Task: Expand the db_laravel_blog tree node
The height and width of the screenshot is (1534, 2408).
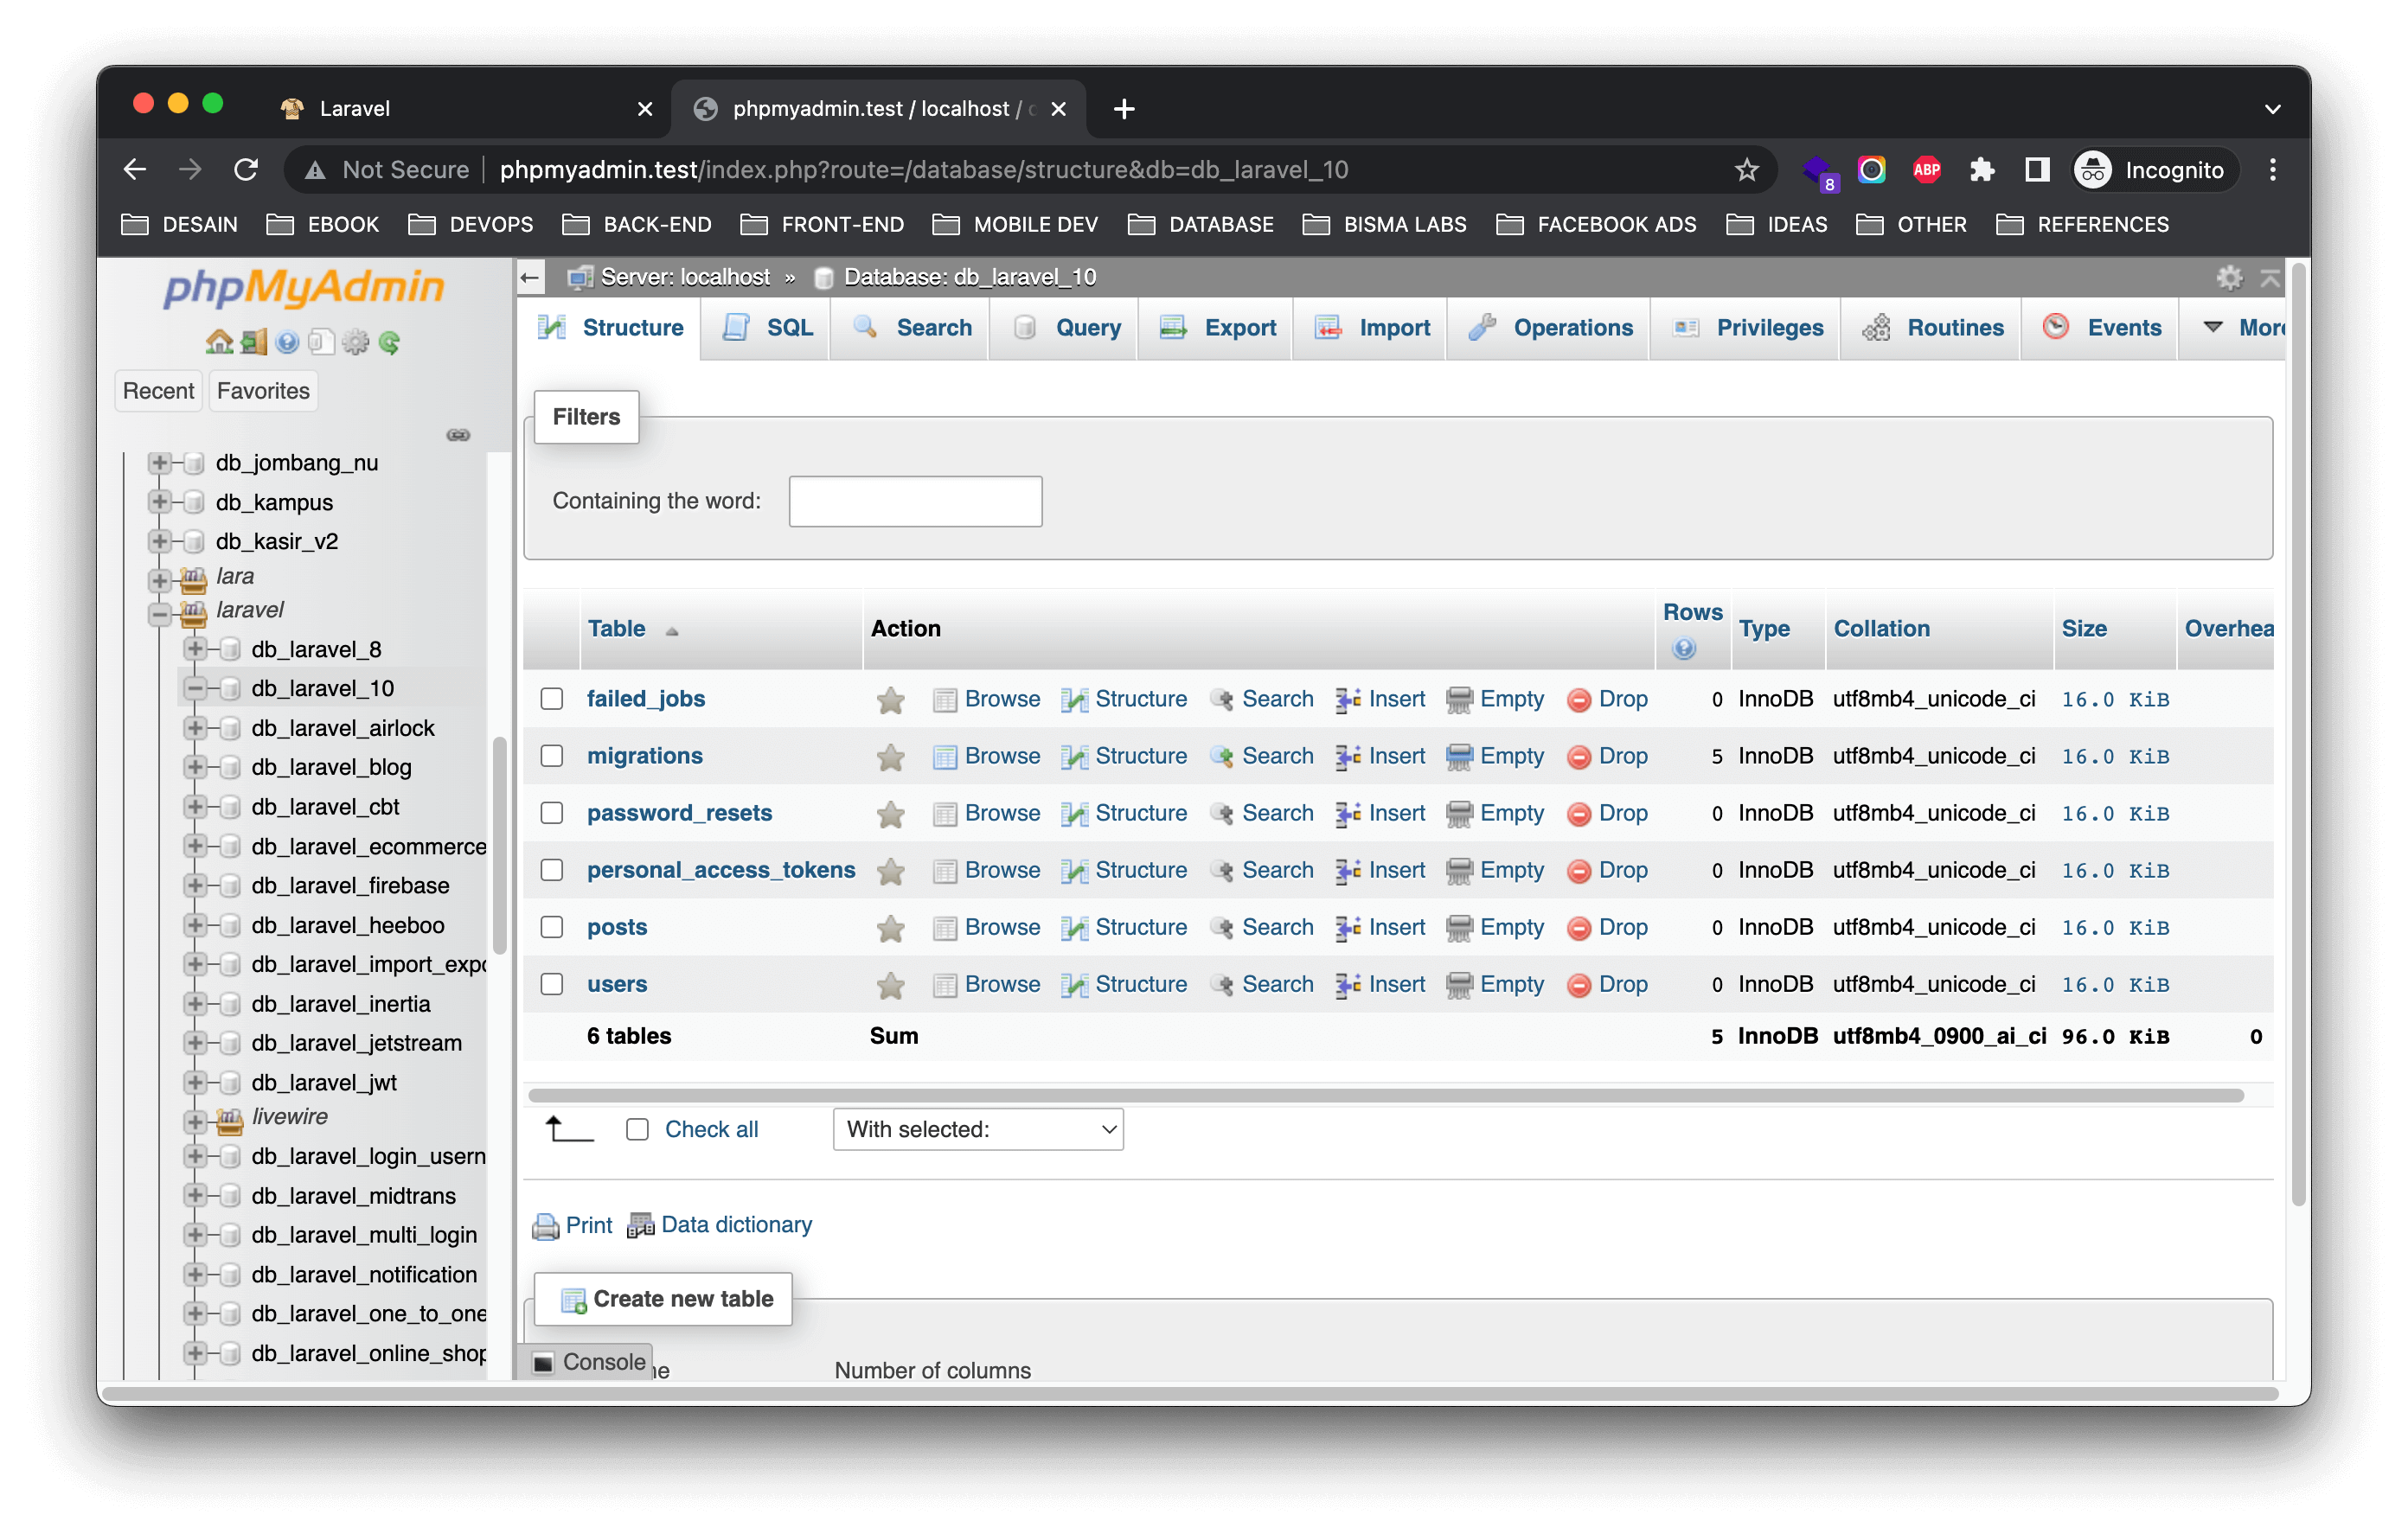Action: pyautogui.click(x=195, y=767)
